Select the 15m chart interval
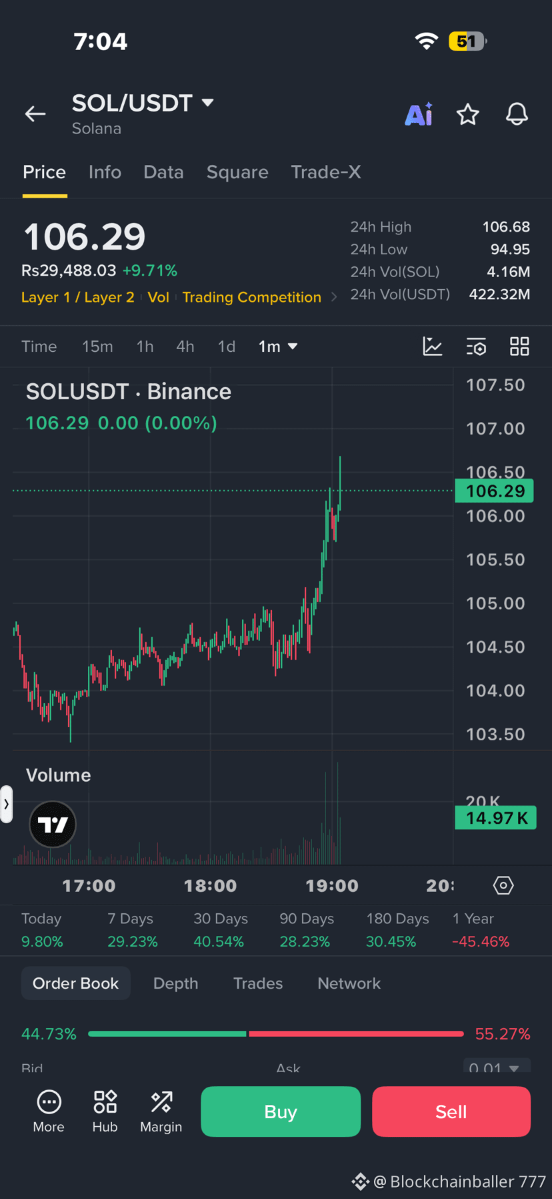Screen dimensions: 552x1199 pyautogui.click(x=97, y=346)
